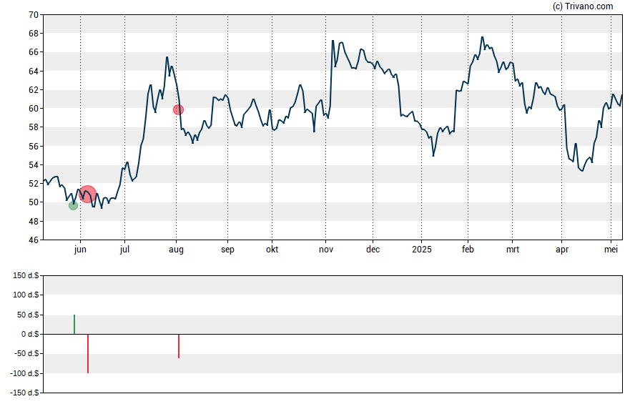This screenshot has height=404, width=635.
Task: Click the small red marker near August
Action: point(179,109)
